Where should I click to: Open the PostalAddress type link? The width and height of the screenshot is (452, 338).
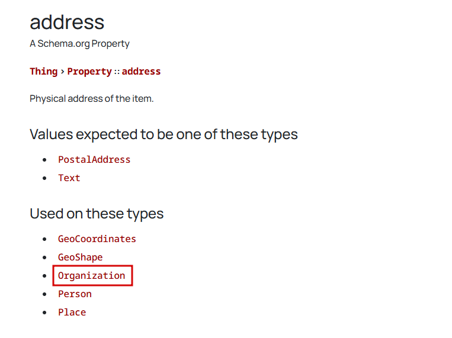(94, 160)
